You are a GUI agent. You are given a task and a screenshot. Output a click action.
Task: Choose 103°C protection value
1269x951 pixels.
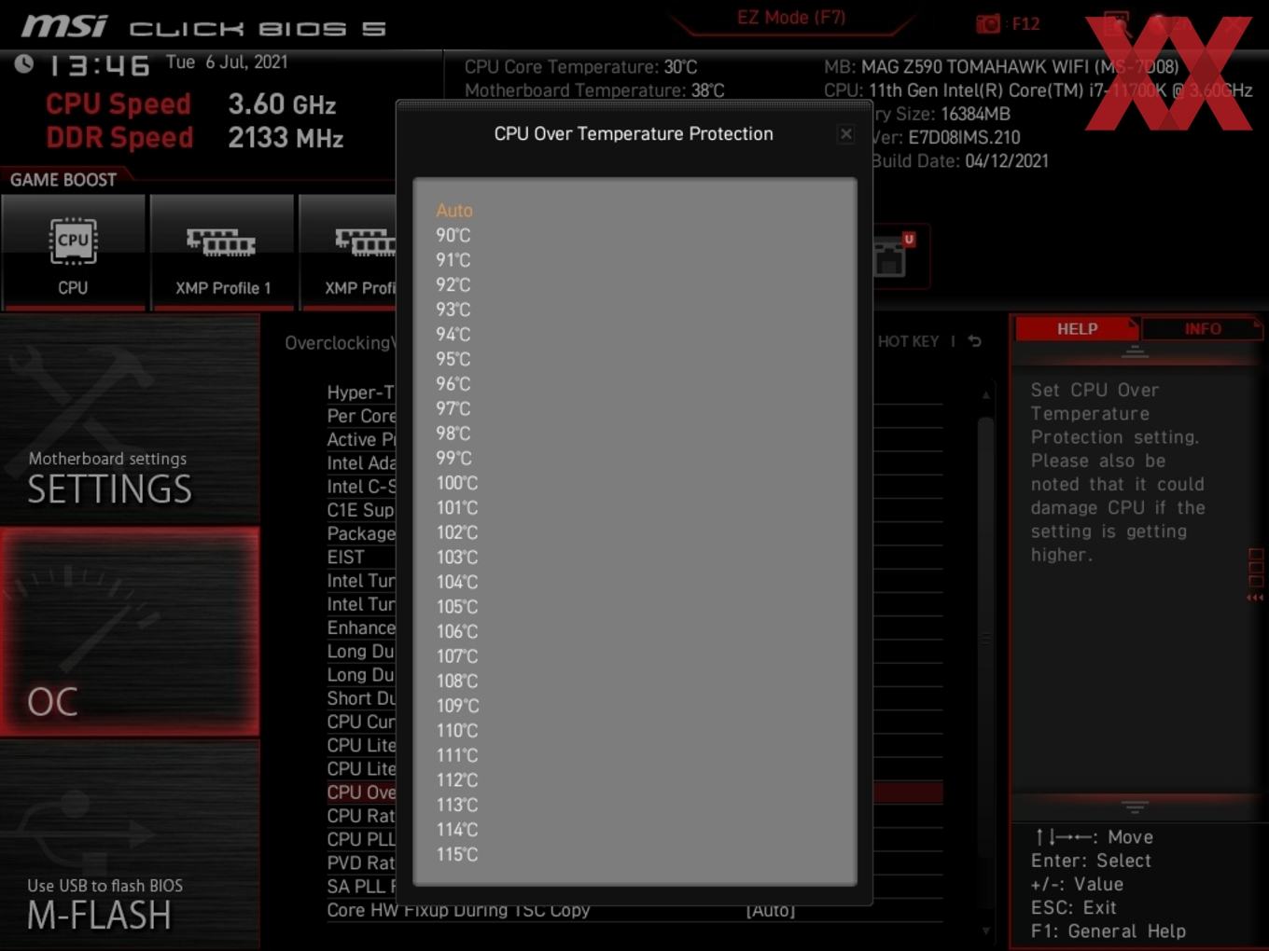coord(457,558)
